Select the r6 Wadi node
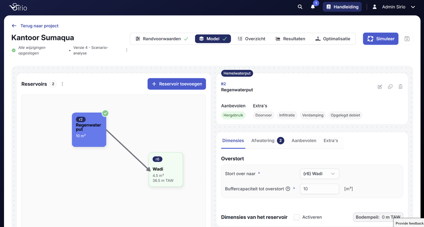 pos(166,170)
